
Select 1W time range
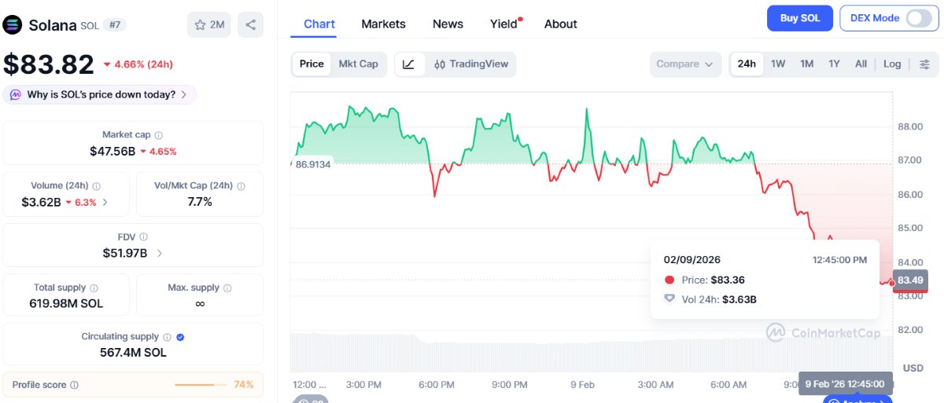[x=778, y=64]
